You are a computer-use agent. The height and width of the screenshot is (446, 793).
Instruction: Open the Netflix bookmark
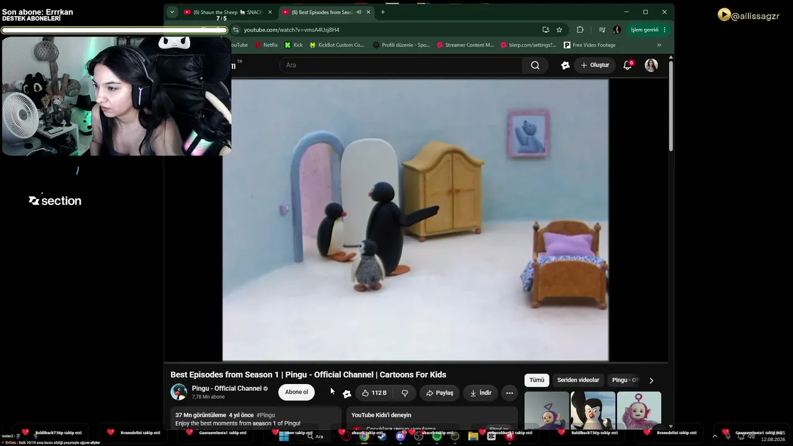click(x=266, y=45)
